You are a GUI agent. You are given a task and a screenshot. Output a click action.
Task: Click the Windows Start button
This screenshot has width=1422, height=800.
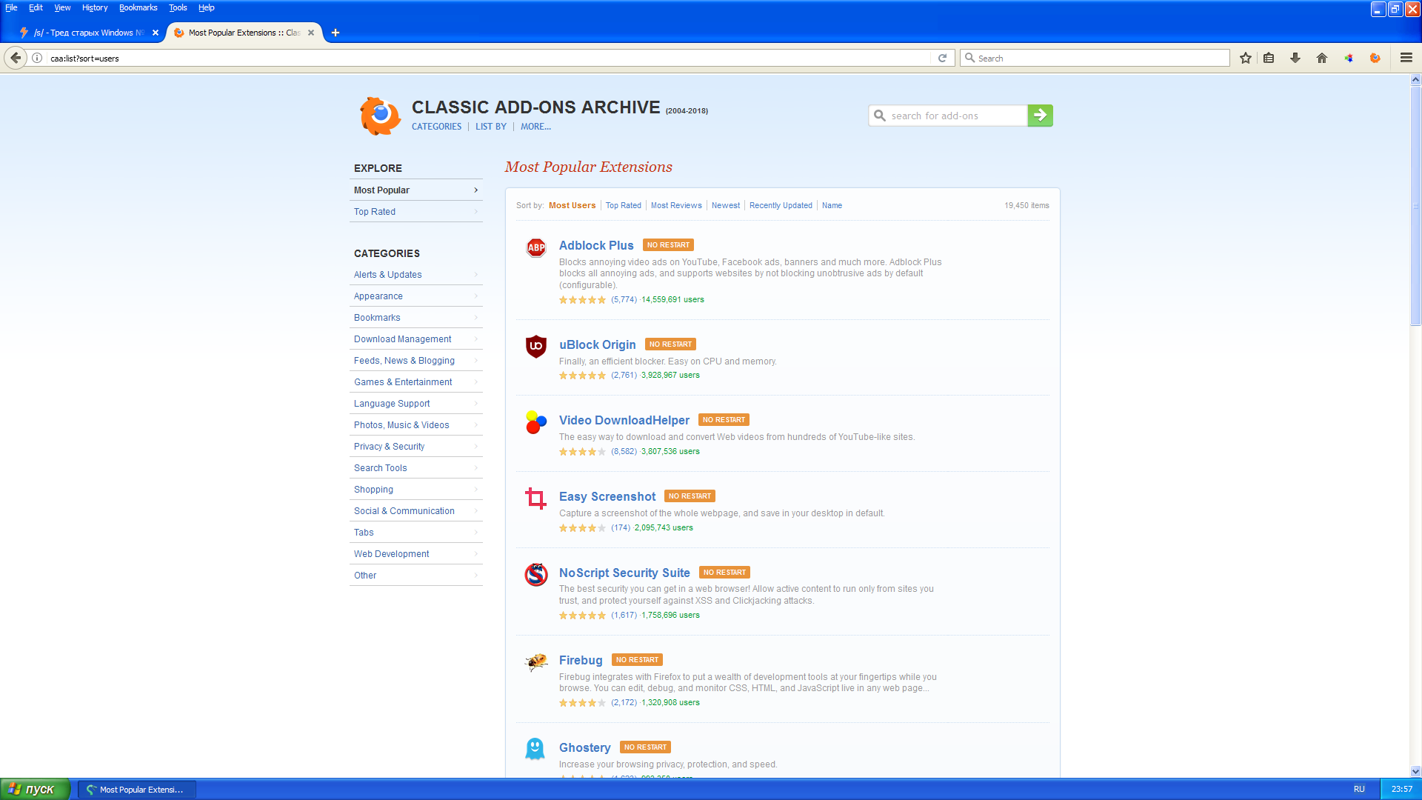(35, 790)
